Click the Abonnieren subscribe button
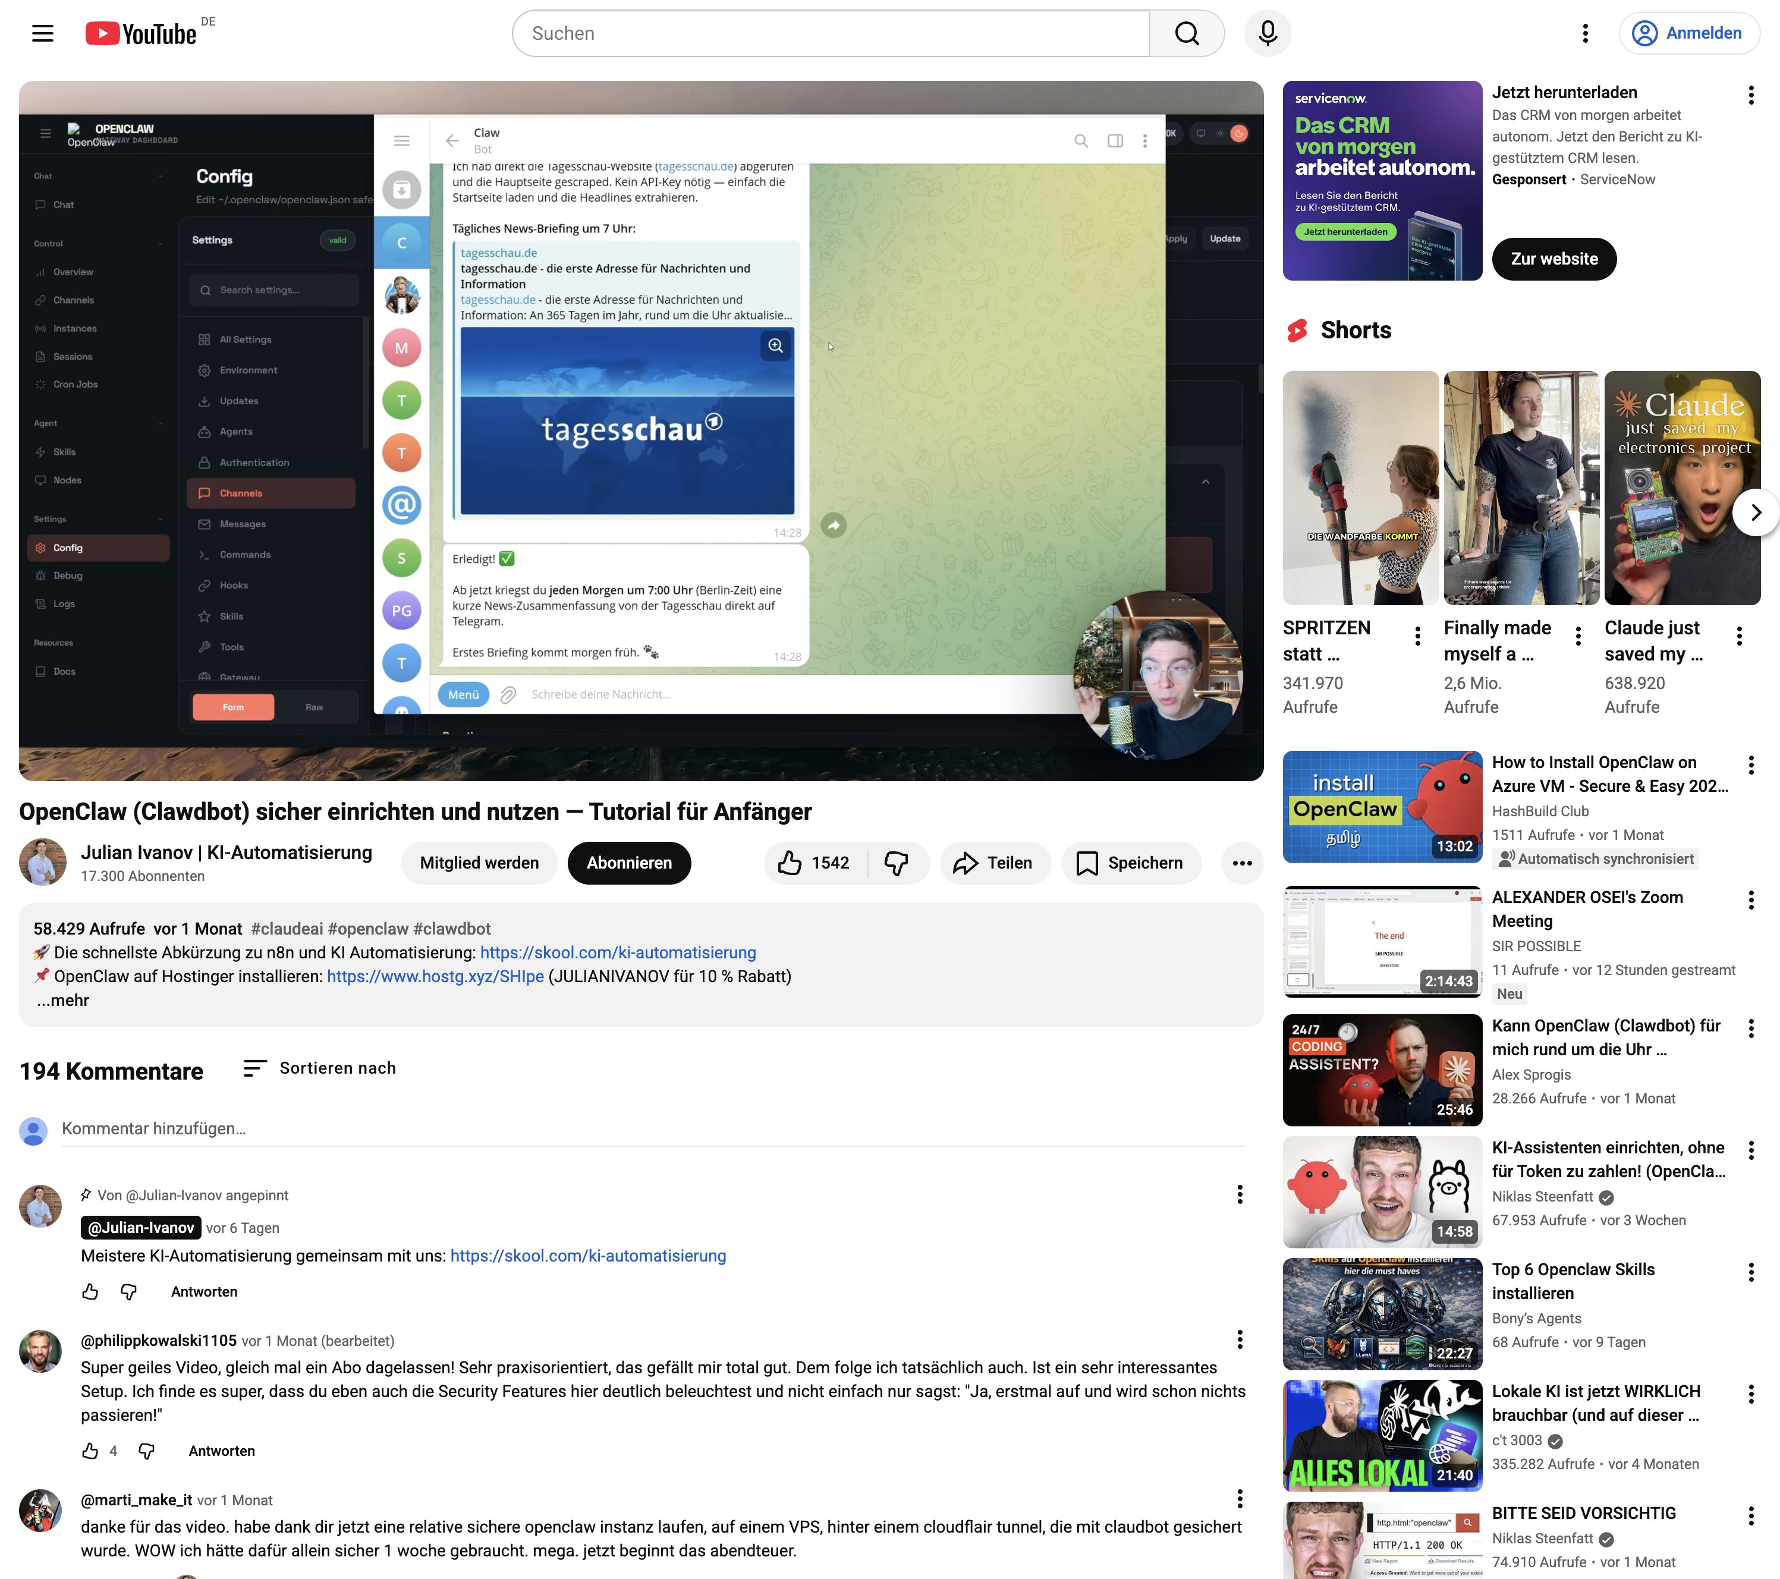 coord(629,862)
